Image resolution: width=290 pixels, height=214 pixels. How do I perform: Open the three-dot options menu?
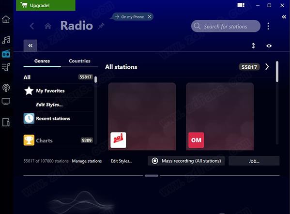pyautogui.click(x=268, y=26)
